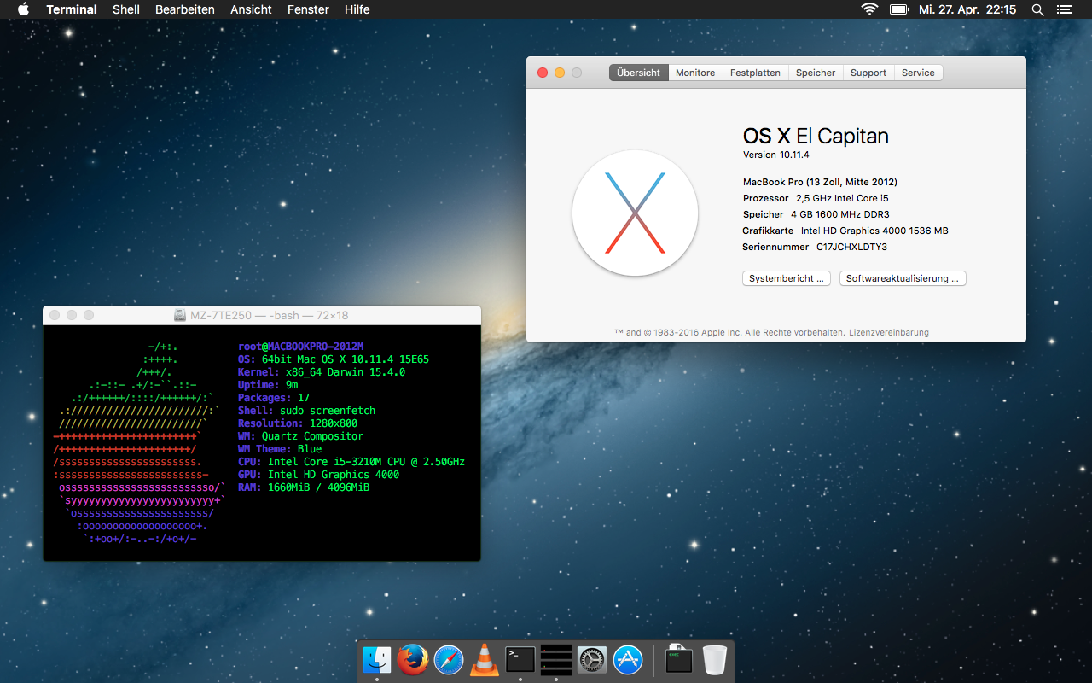Click the battery status icon
Image resolution: width=1092 pixels, height=683 pixels.
(899, 9)
